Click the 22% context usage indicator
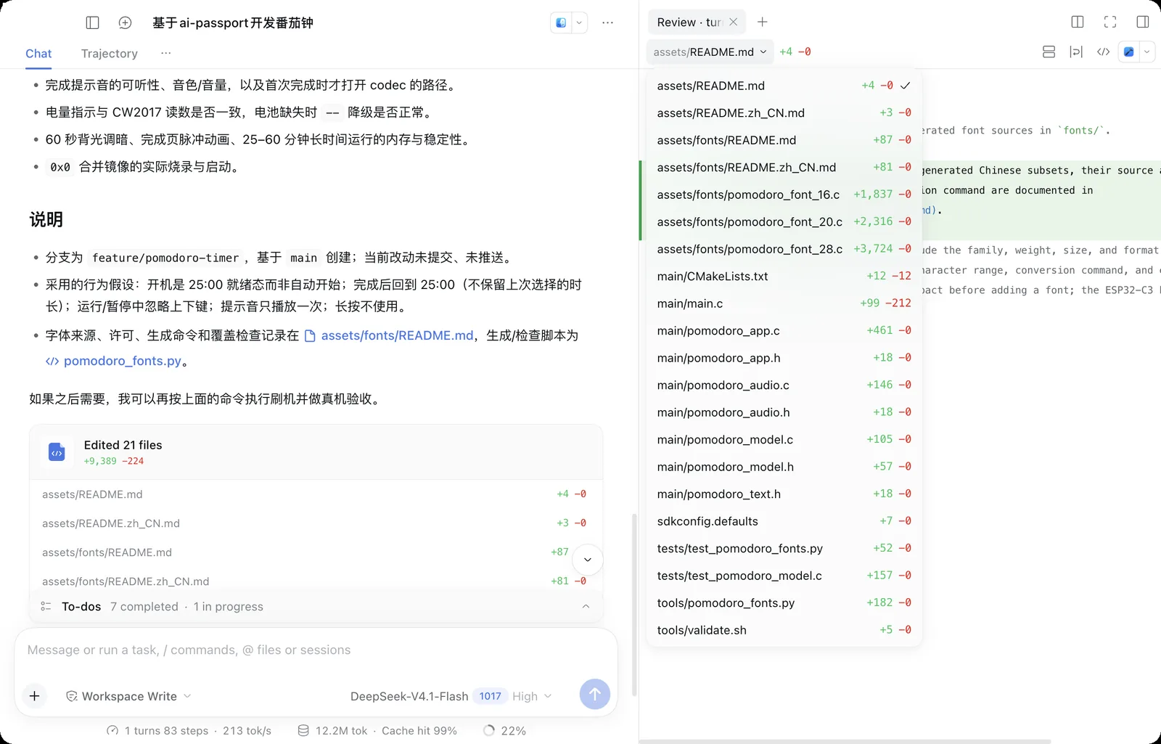 (x=505, y=731)
